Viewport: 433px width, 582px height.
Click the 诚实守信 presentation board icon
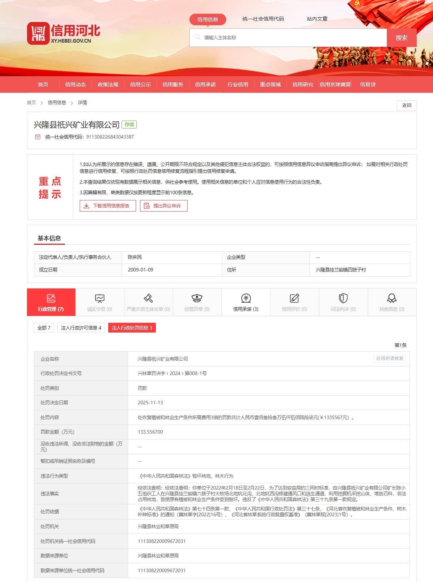[x=100, y=298]
